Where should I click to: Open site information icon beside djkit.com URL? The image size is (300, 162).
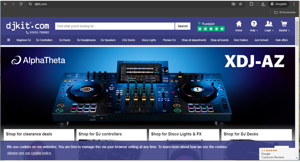[x=30, y=4]
